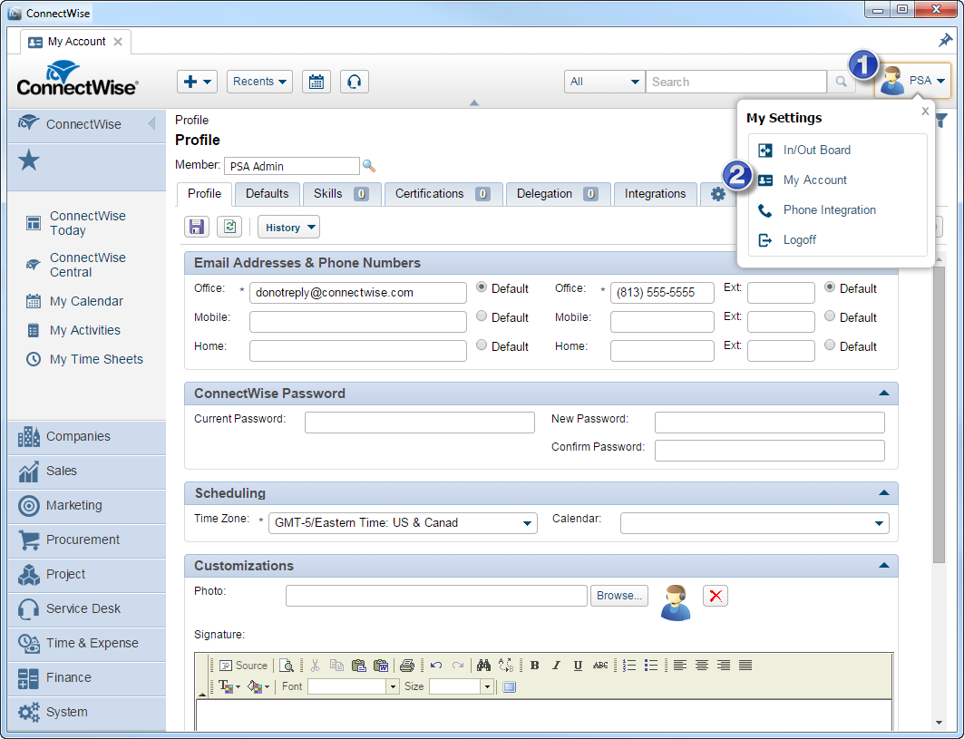
Task: Click the member lookup magnifier icon
Action: tap(369, 166)
